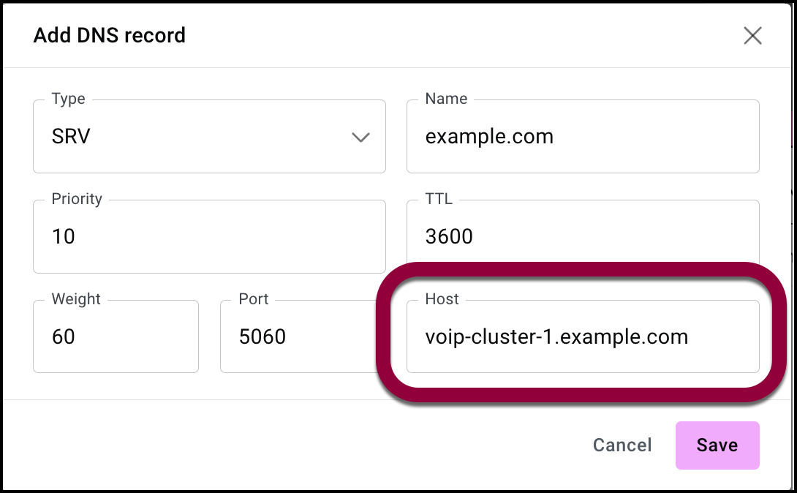
Task: Click the small "Weight" field label
Action: [76, 299]
